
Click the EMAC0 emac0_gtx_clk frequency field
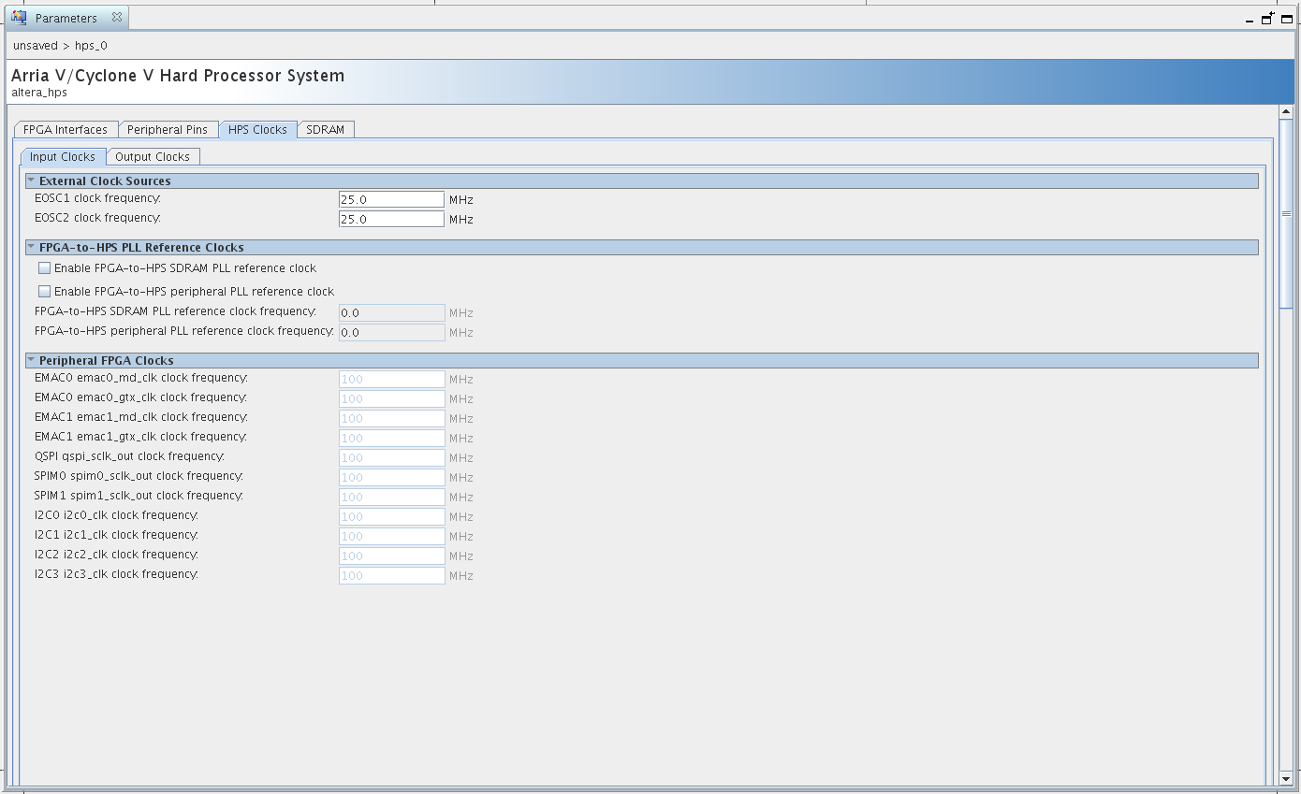tap(391, 398)
